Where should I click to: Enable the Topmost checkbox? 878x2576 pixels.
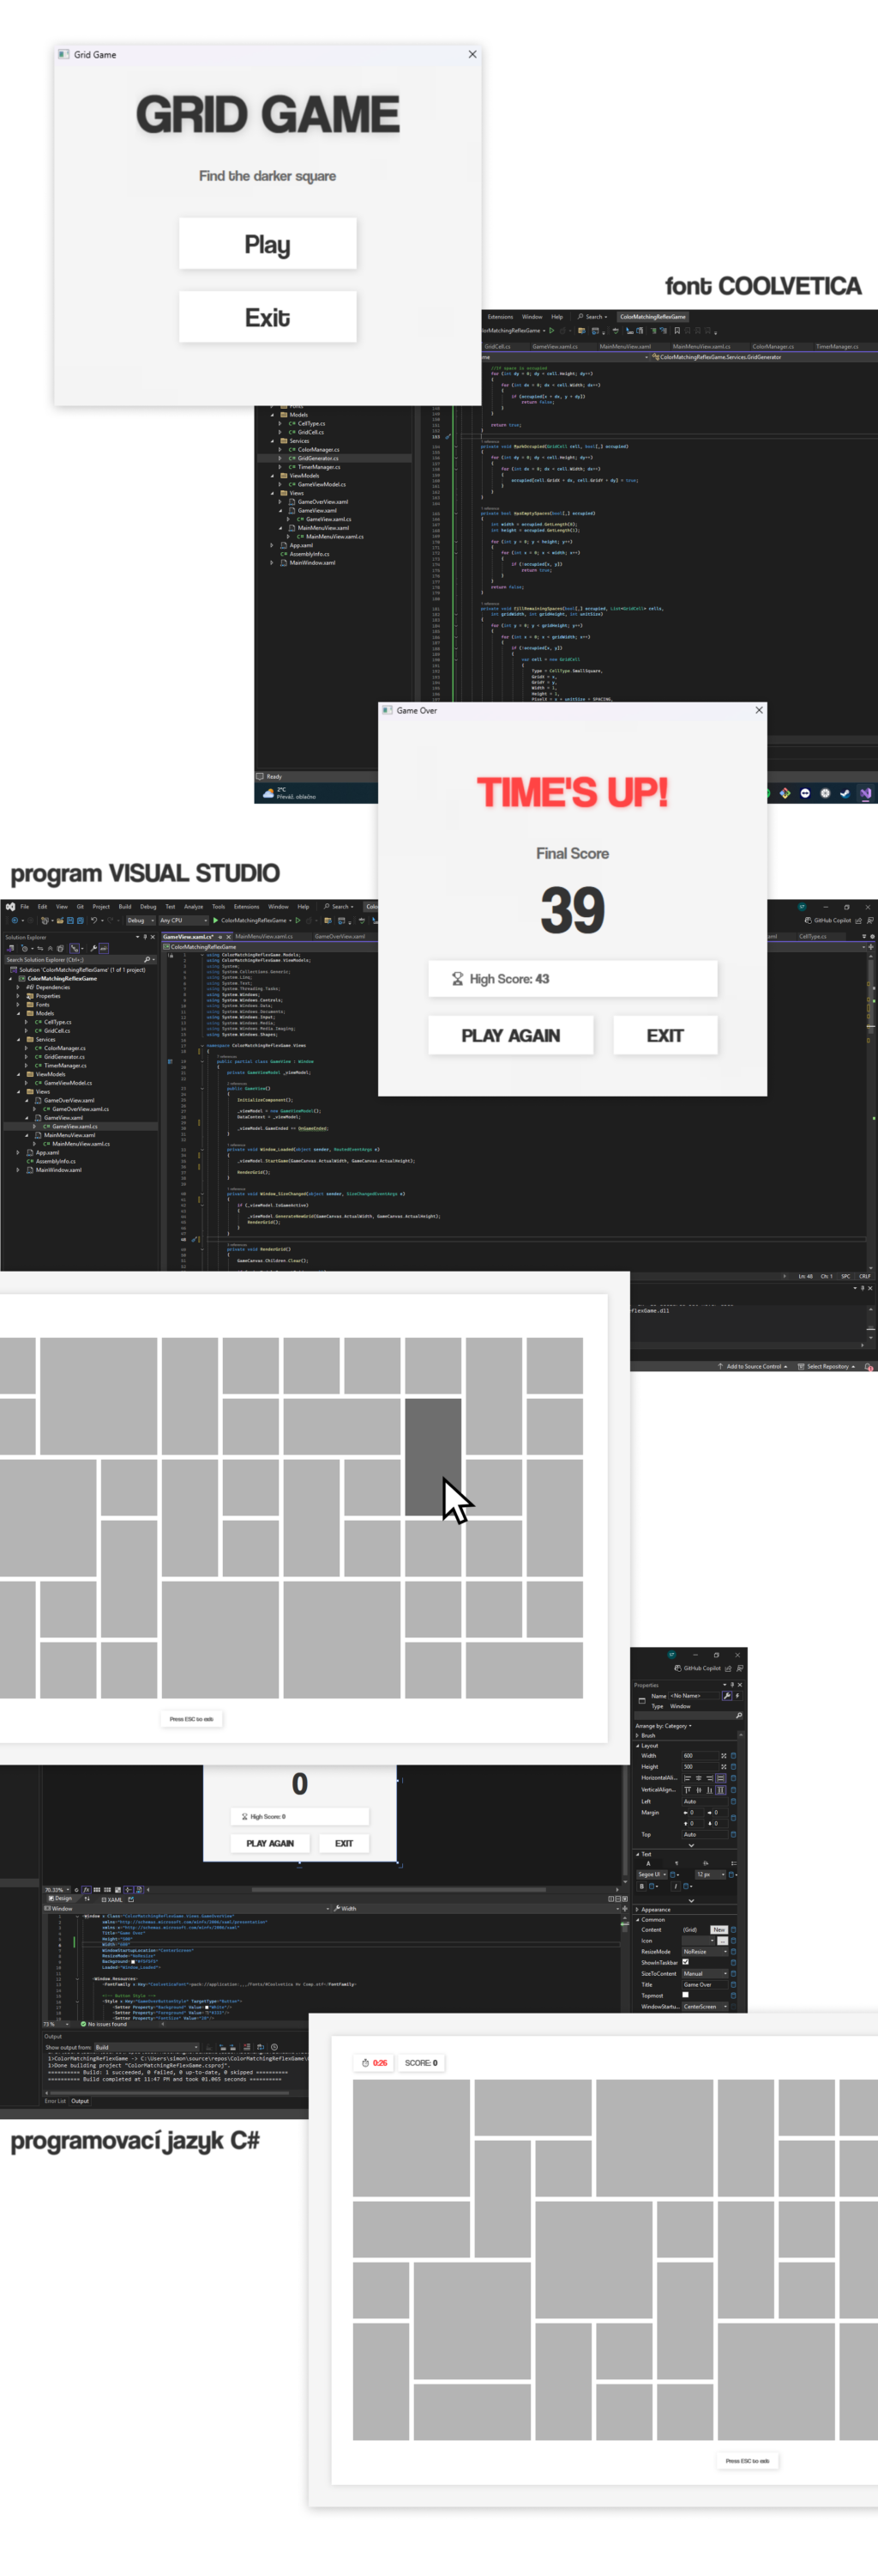click(685, 1995)
